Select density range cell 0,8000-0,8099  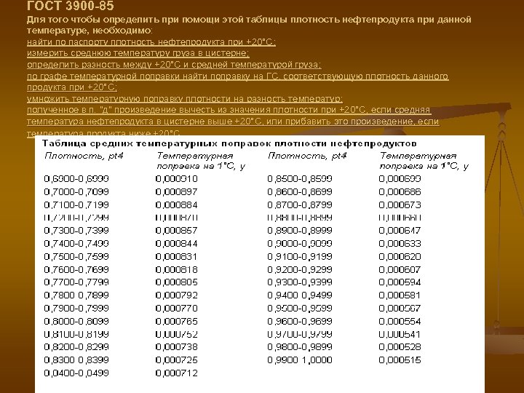tap(76, 321)
